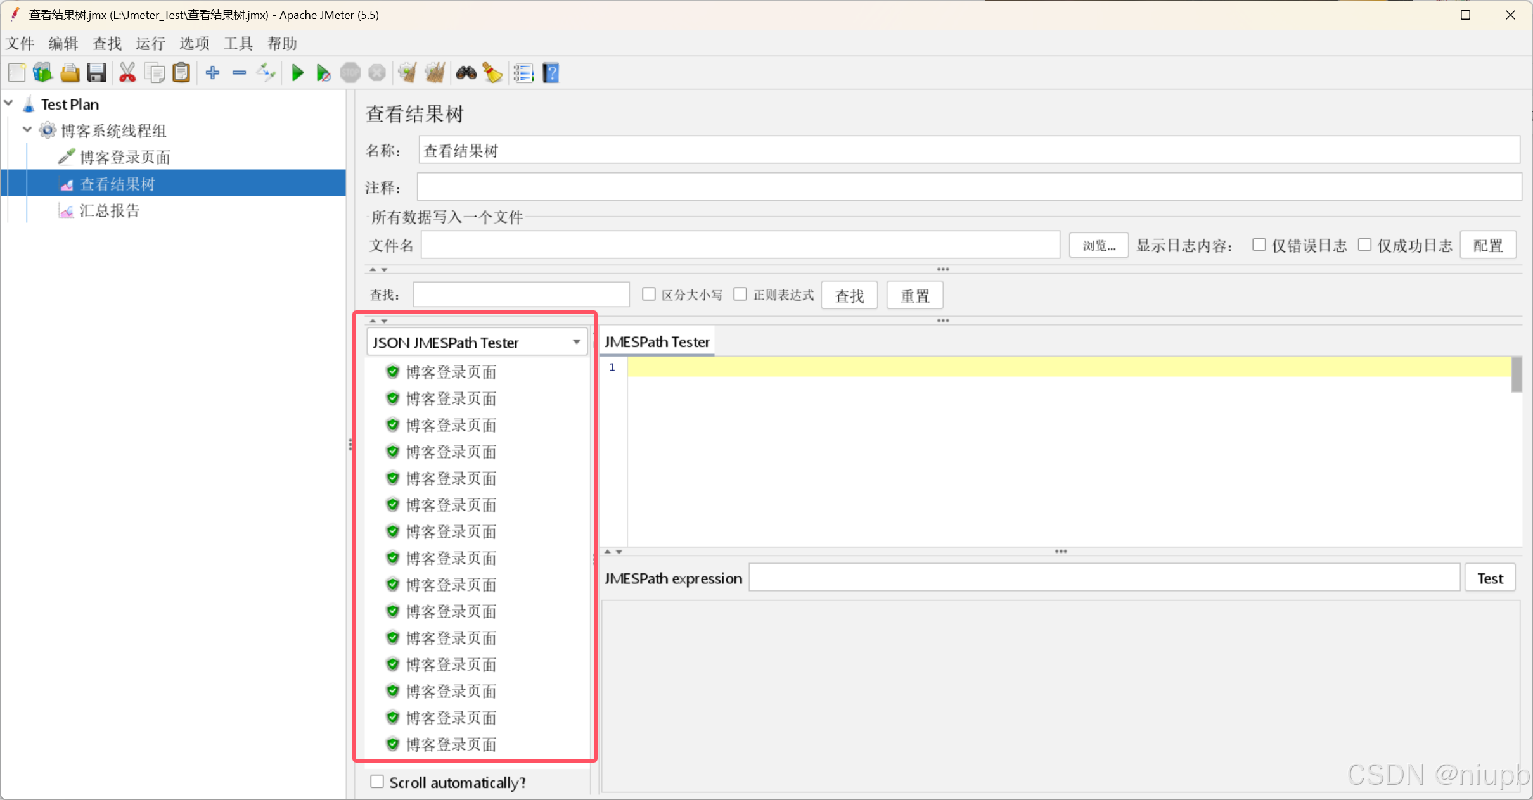The width and height of the screenshot is (1533, 800).
Task: Check the Scroll automatically option
Action: (x=377, y=781)
